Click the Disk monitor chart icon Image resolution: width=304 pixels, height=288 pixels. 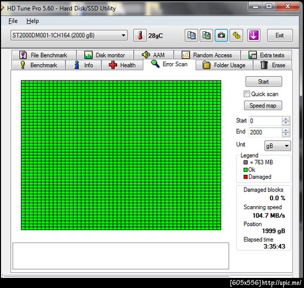[88, 55]
